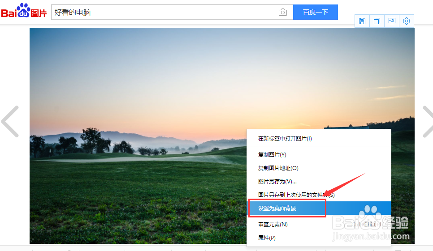Select 图片另存为(V)... menu entry

[x=319, y=182]
